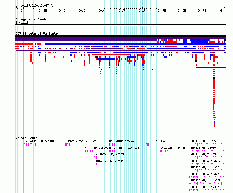
Task: Click the MAP3K8 NM_001244134 exon glyph
Action: [x=113, y=151]
